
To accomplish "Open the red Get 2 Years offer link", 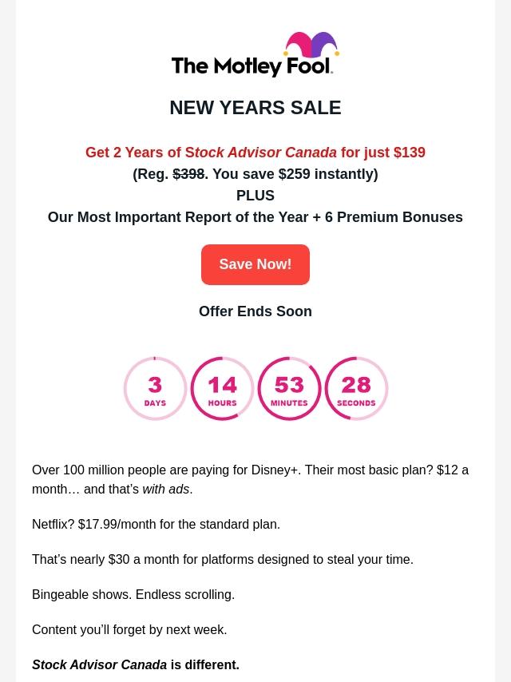I will [x=255, y=153].
